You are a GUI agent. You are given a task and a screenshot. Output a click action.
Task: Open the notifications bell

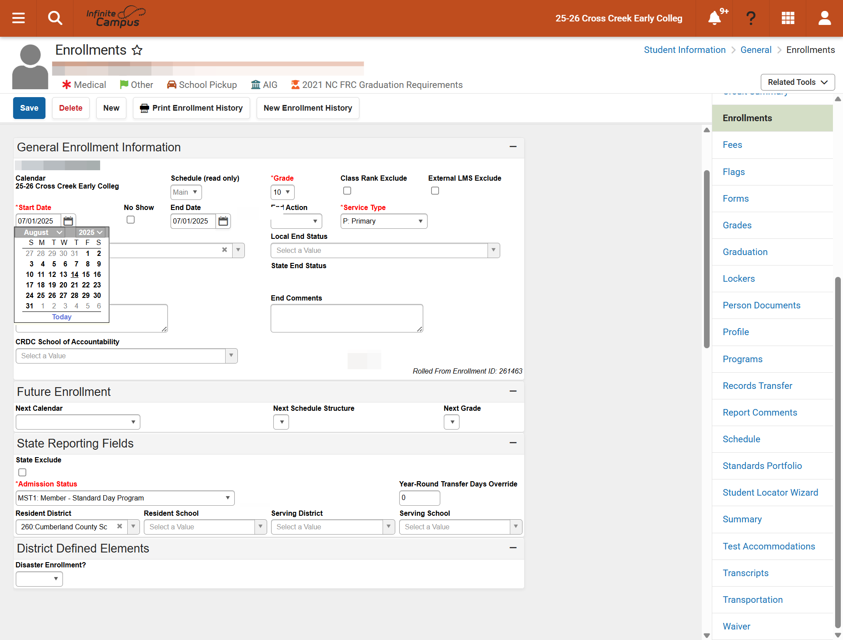[714, 18]
